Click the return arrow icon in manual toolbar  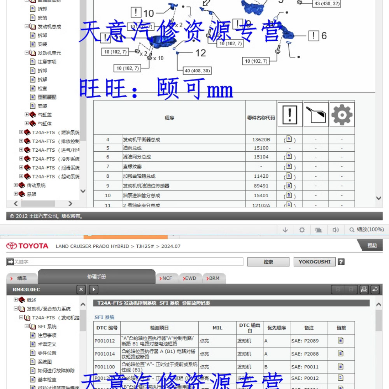[375, 289]
